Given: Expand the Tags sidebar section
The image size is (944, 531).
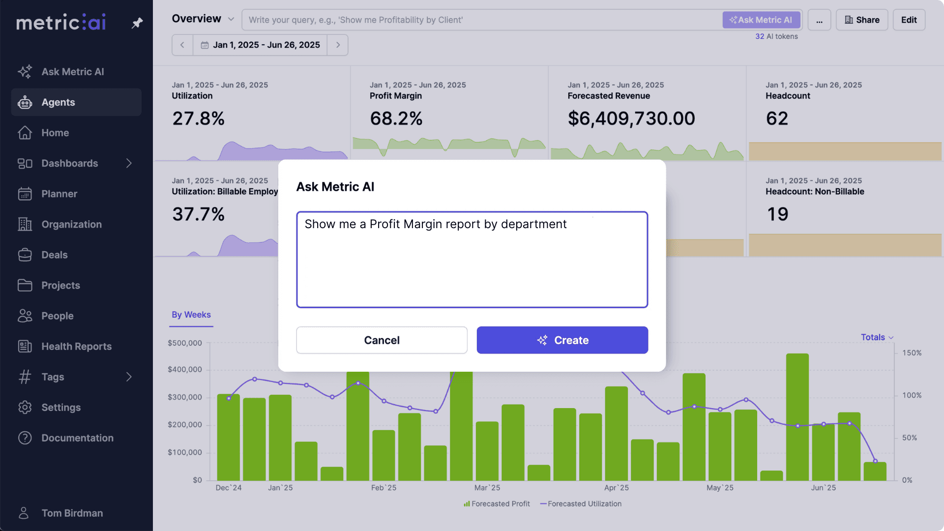Looking at the screenshot, I should (x=129, y=377).
